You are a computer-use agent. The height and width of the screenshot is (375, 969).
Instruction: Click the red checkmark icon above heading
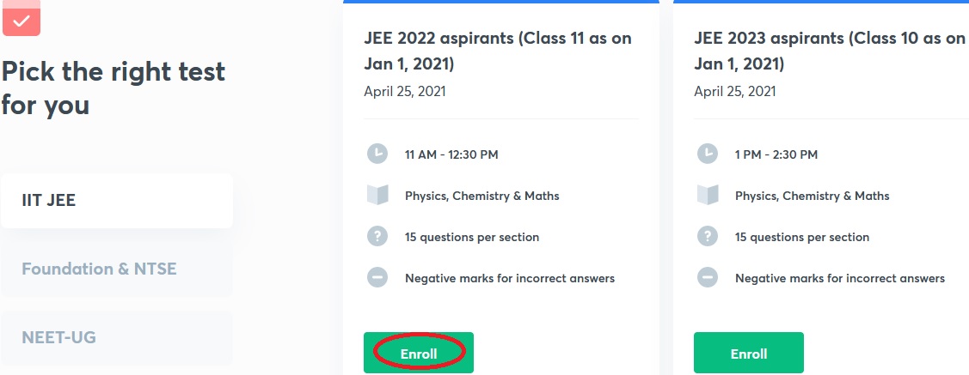pyautogui.click(x=21, y=19)
